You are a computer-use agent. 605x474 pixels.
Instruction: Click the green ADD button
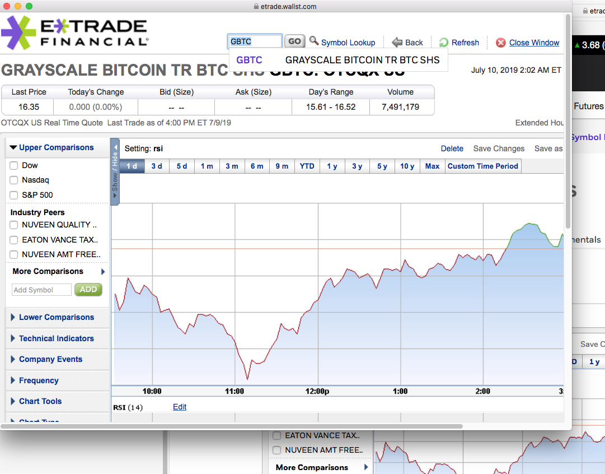click(88, 290)
